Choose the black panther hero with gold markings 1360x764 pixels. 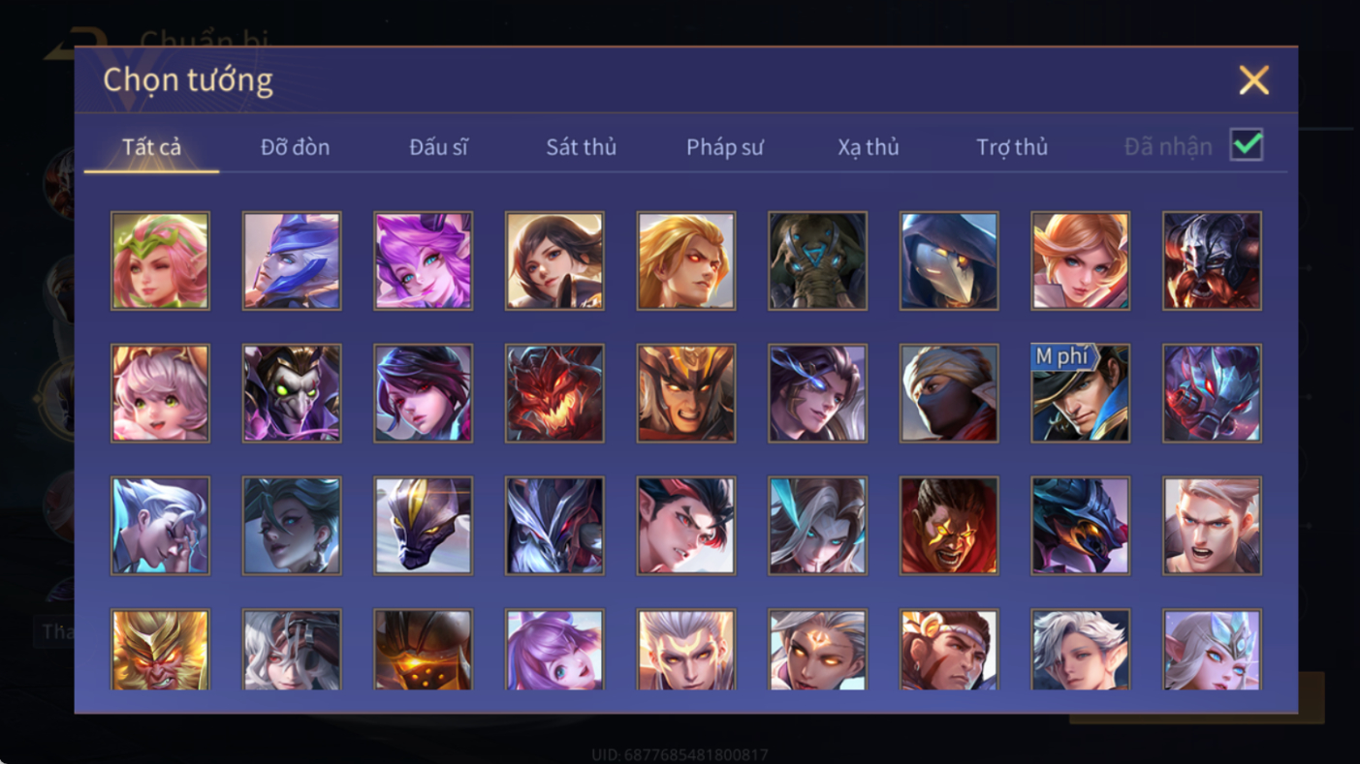[x=424, y=526]
